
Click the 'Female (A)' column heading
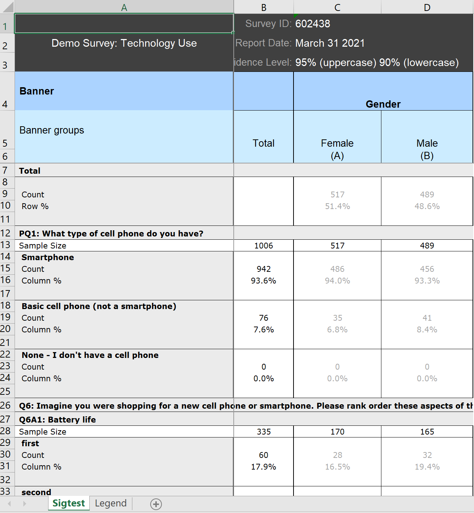coord(337,137)
